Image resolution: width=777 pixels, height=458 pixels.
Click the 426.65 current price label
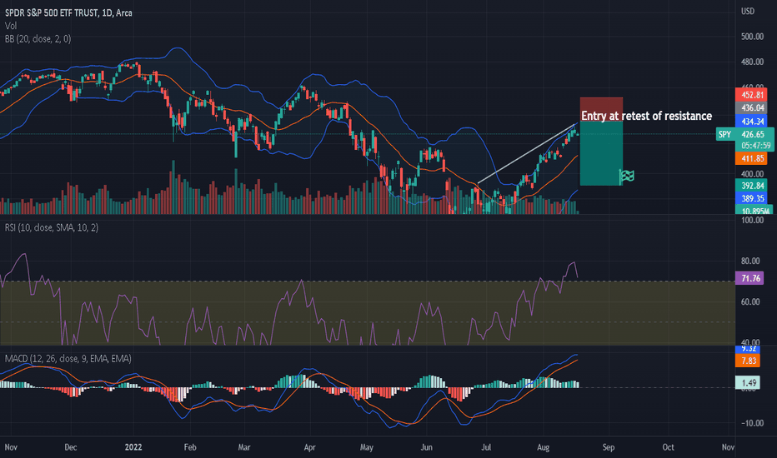(x=753, y=134)
